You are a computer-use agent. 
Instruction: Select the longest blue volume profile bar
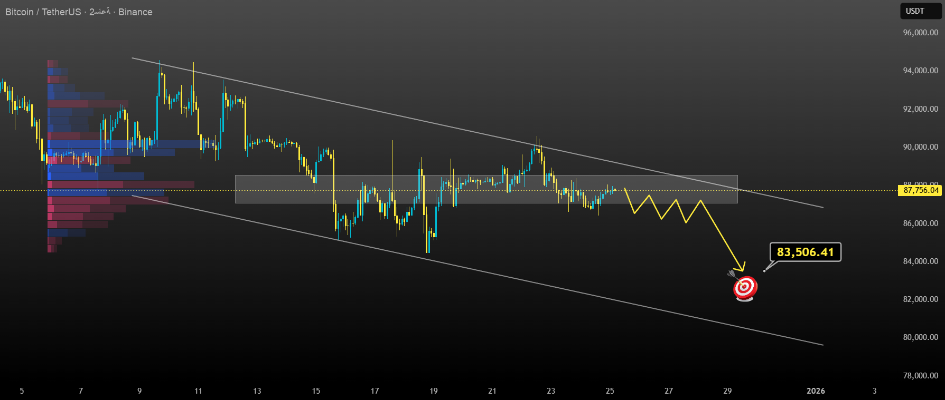pyautogui.click(x=124, y=144)
